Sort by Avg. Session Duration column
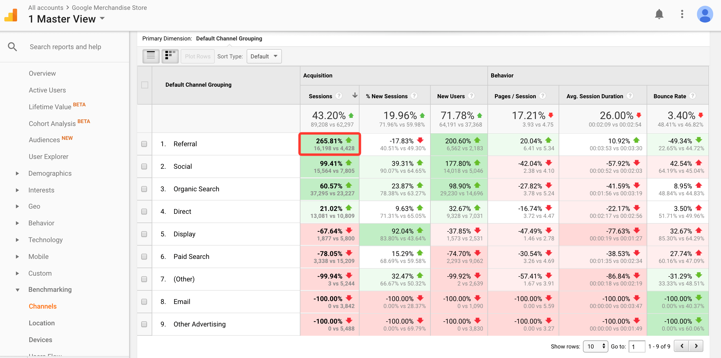721x358 pixels. pos(595,96)
